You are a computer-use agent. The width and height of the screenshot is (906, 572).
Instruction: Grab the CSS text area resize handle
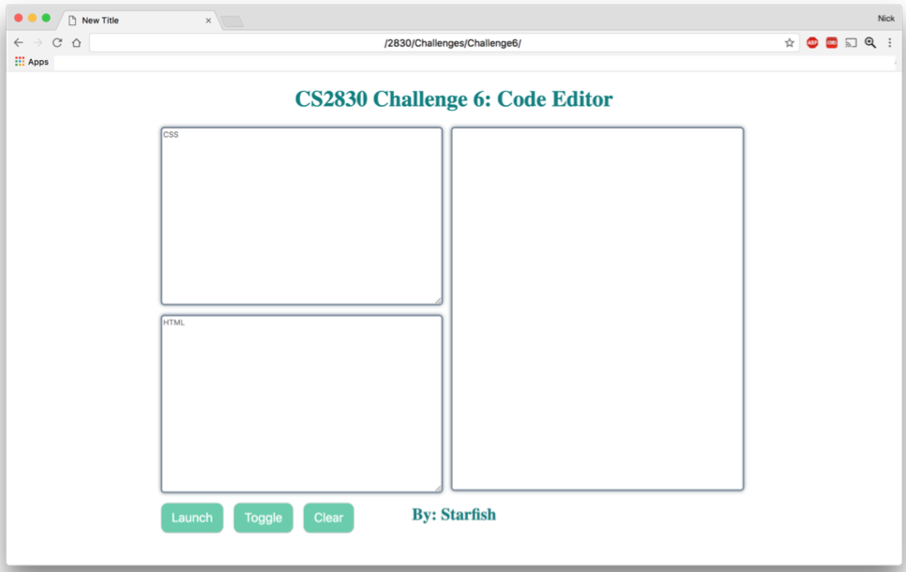tap(439, 300)
